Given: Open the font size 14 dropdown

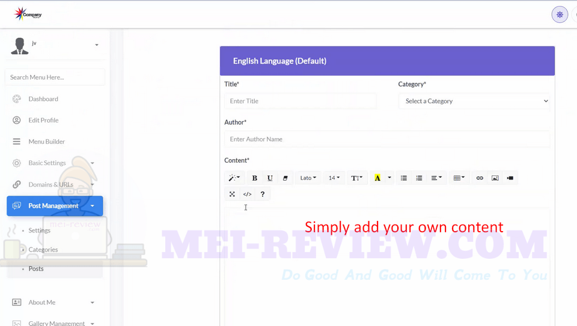Looking at the screenshot, I should 334,178.
